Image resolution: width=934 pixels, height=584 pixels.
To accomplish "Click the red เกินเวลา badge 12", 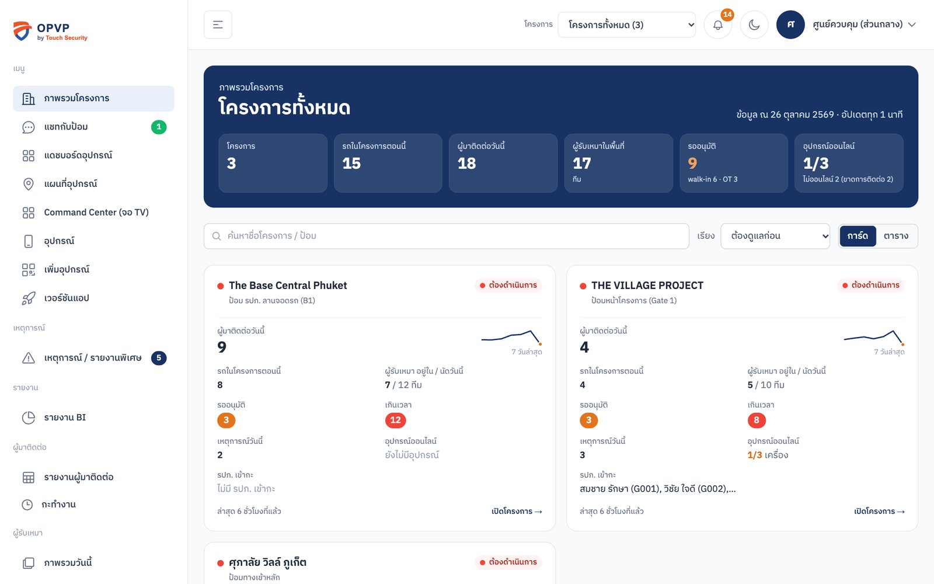I will tap(395, 420).
